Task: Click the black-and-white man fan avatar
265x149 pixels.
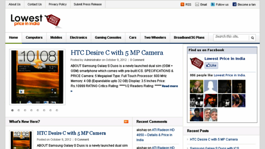Action: pyautogui.click(x=197, y=101)
